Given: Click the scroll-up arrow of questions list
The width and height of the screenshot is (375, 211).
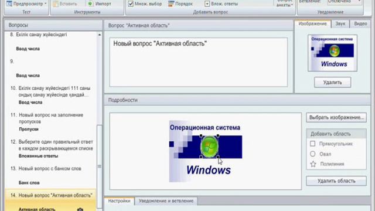Looking at the screenshot, I should click(x=100, y=35).
